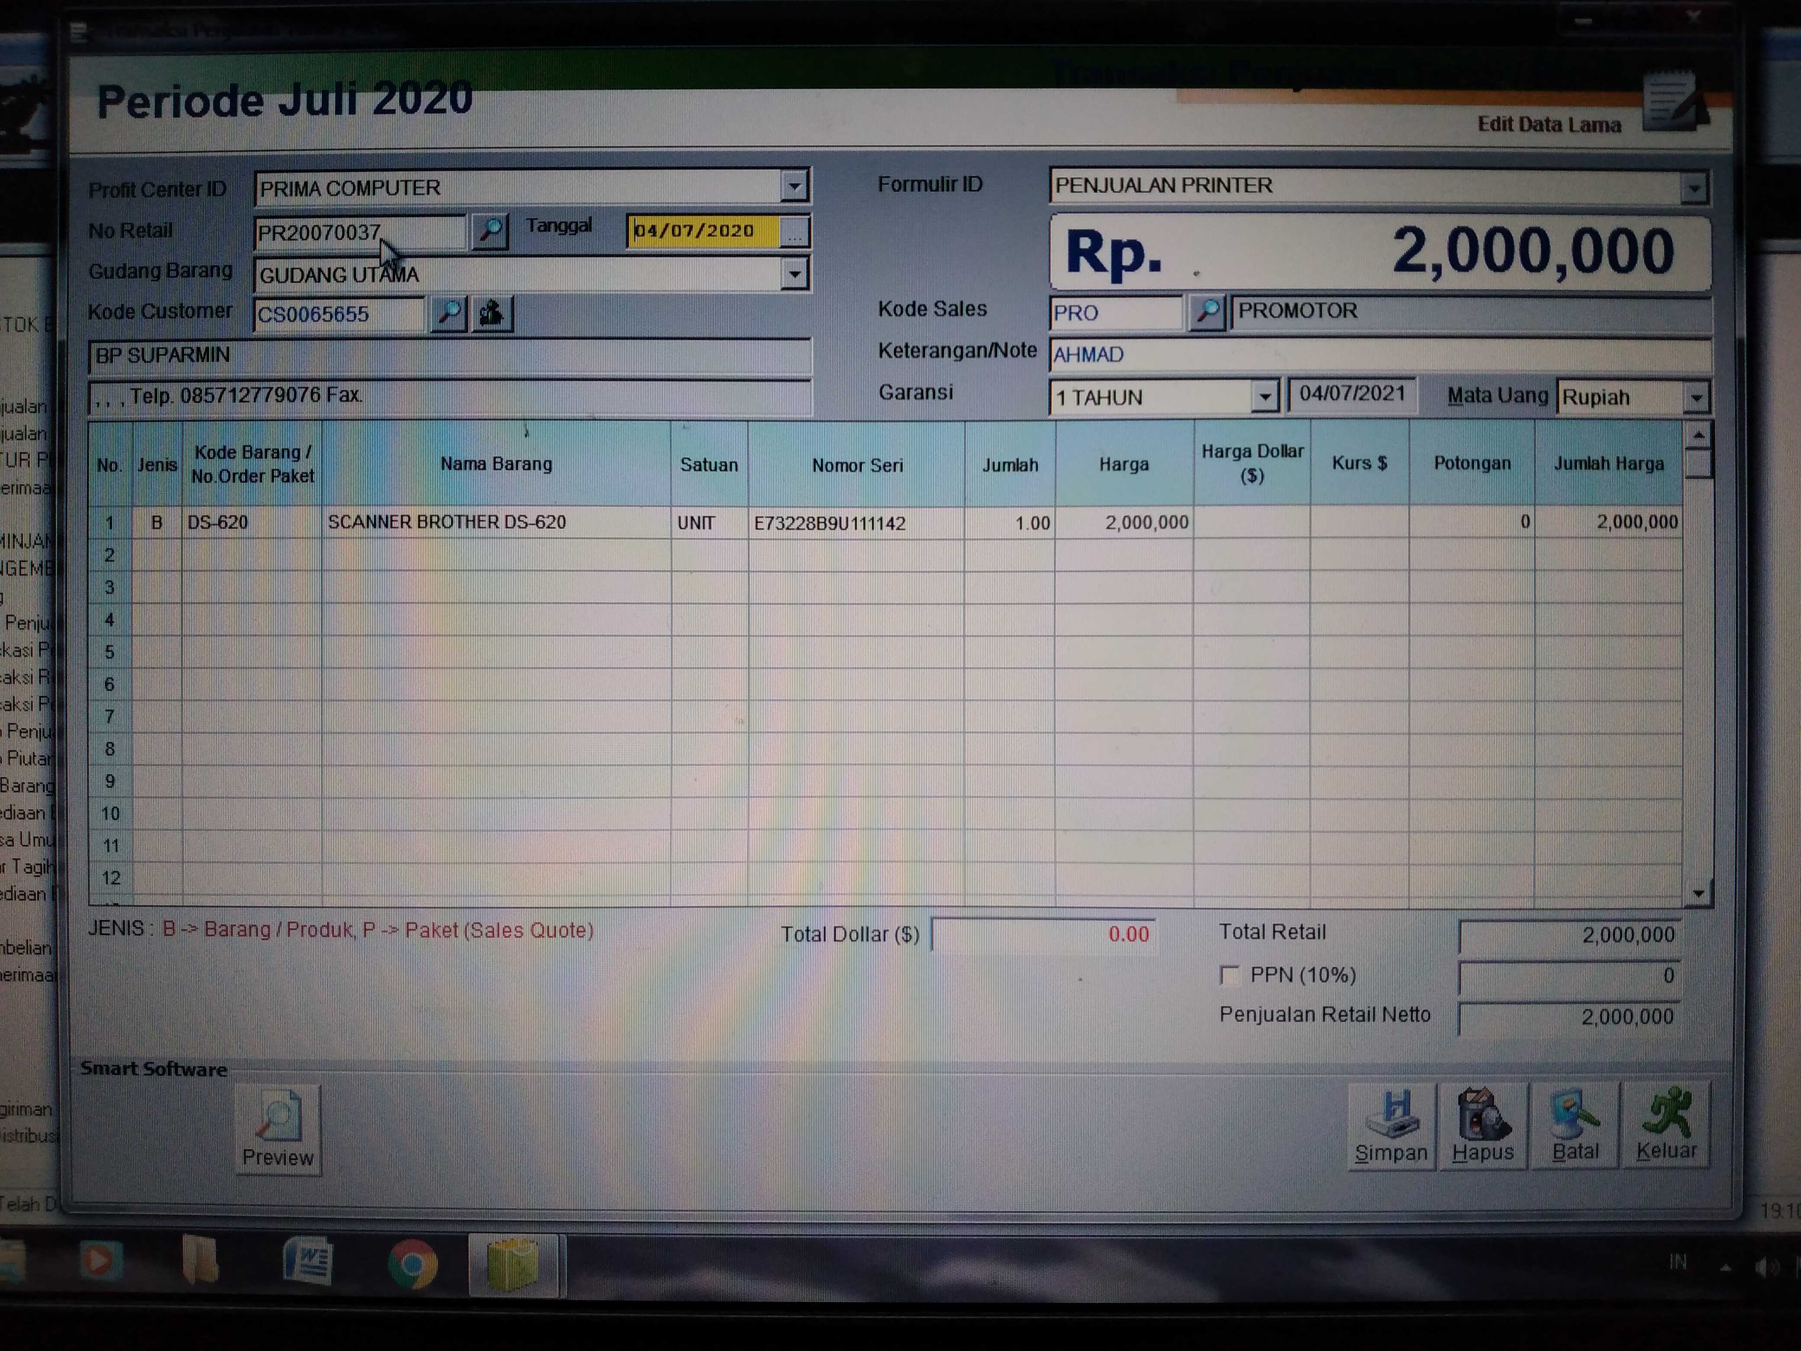Expand the Profit Center ID dropdown
Viewport: 1801px width, 1351px height.
793,187
